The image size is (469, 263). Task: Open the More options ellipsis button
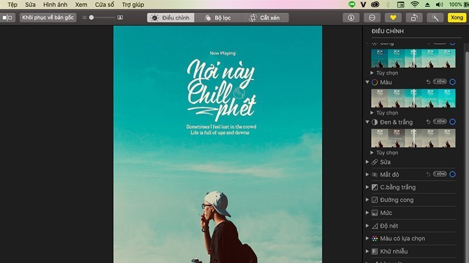click(x=372, y=18)
